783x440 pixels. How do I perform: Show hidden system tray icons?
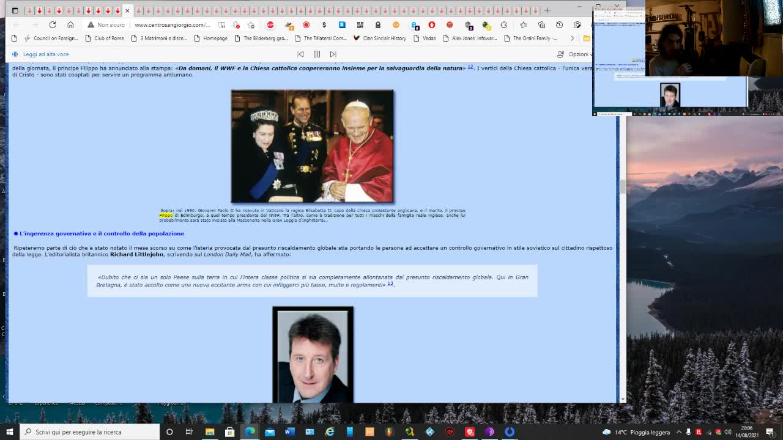click(x=679, y=432)
